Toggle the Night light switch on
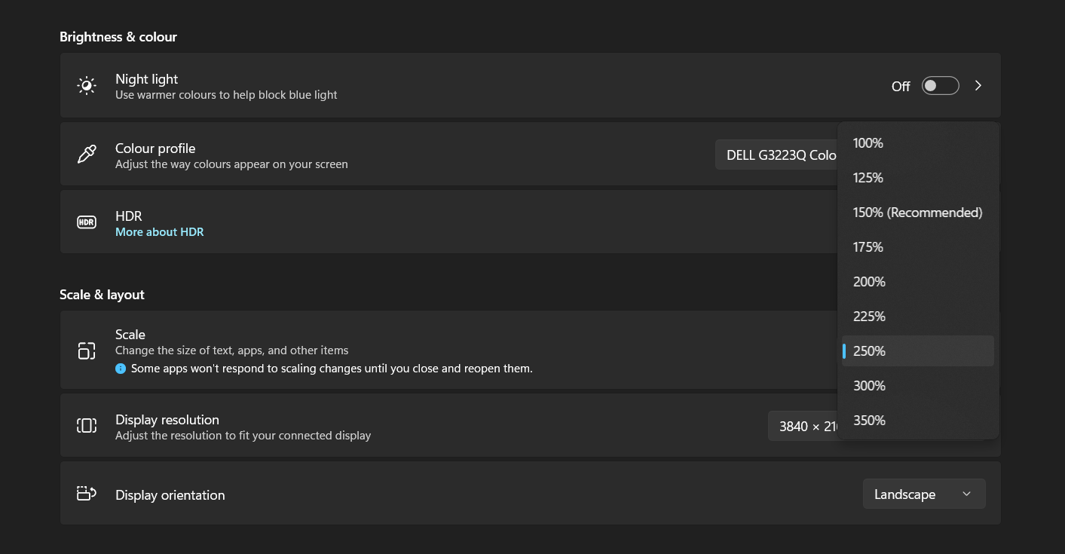The image size is (1065, 554). point(940,86)
